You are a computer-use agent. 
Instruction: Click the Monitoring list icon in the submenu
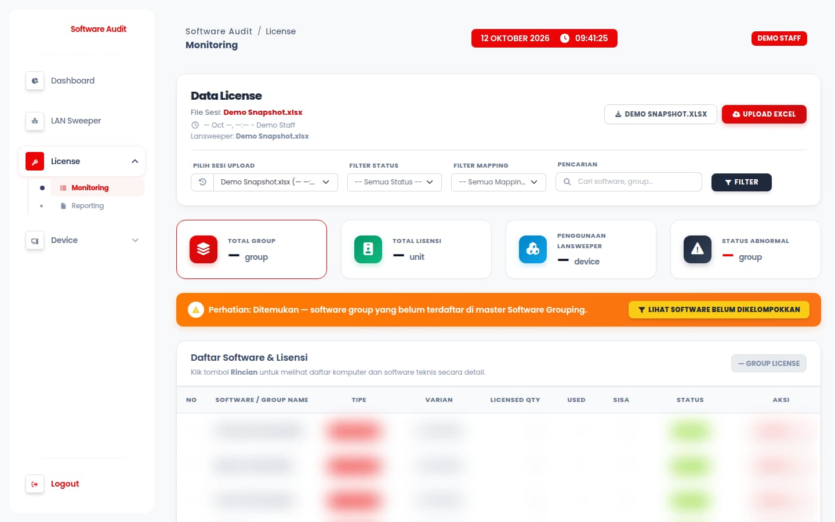(63, 188)
